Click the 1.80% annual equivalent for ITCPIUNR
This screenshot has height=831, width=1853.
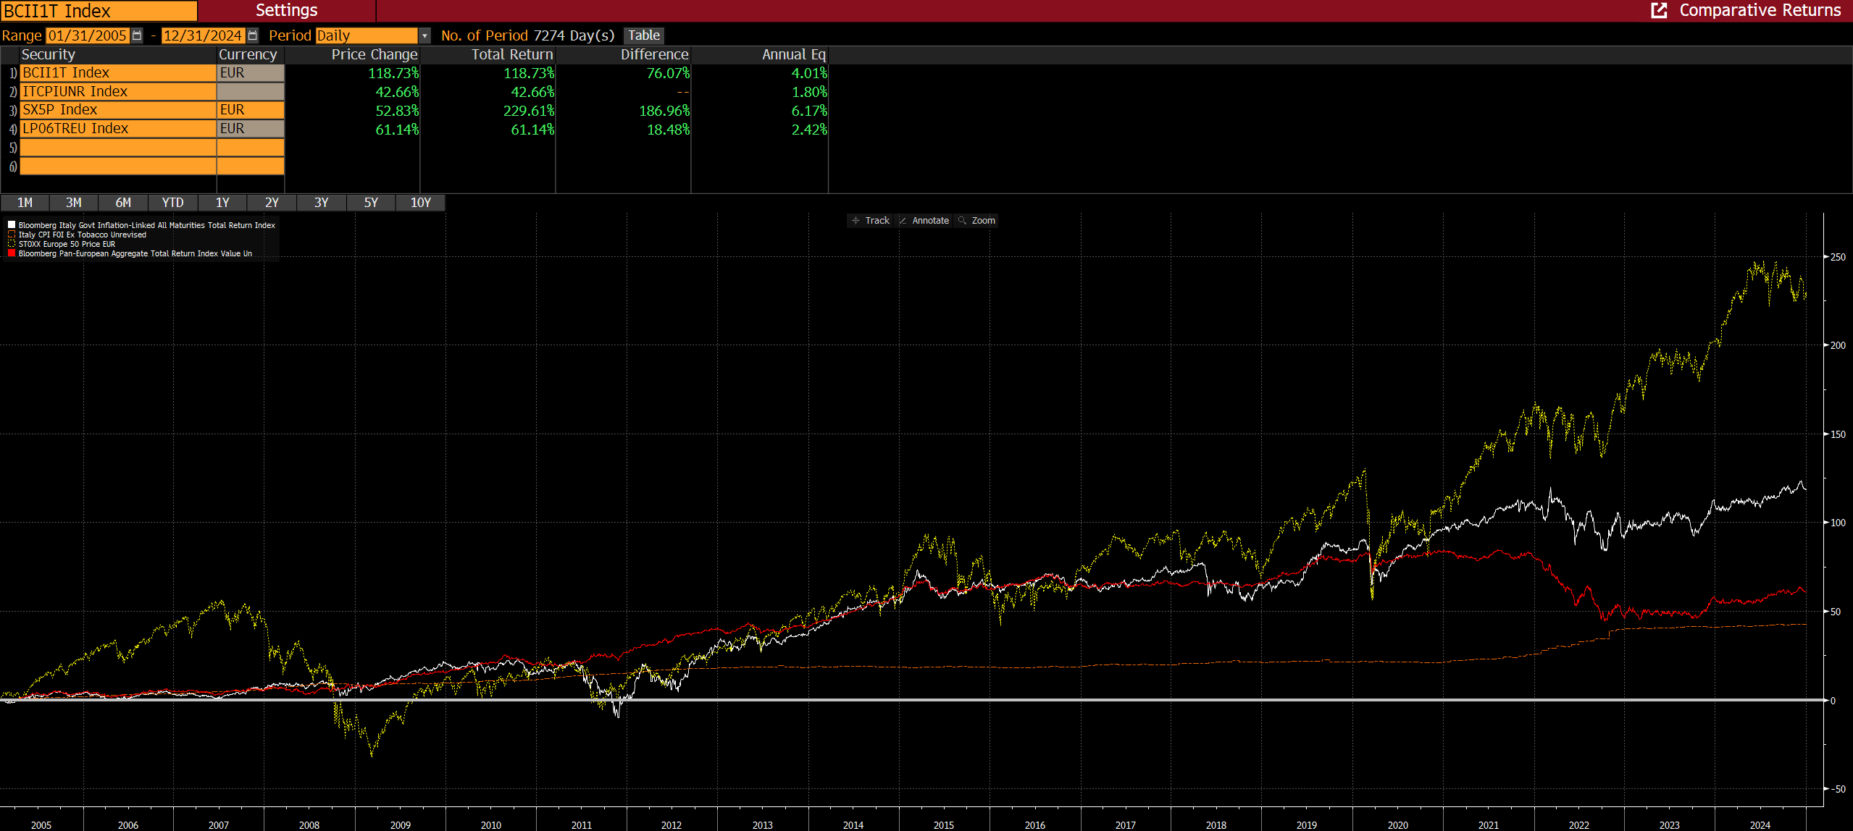[x=809, y=92]
